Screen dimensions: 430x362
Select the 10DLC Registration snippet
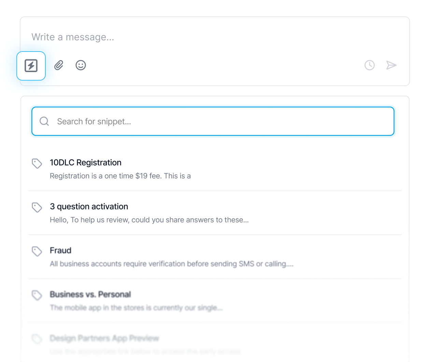tap(86, 163)
